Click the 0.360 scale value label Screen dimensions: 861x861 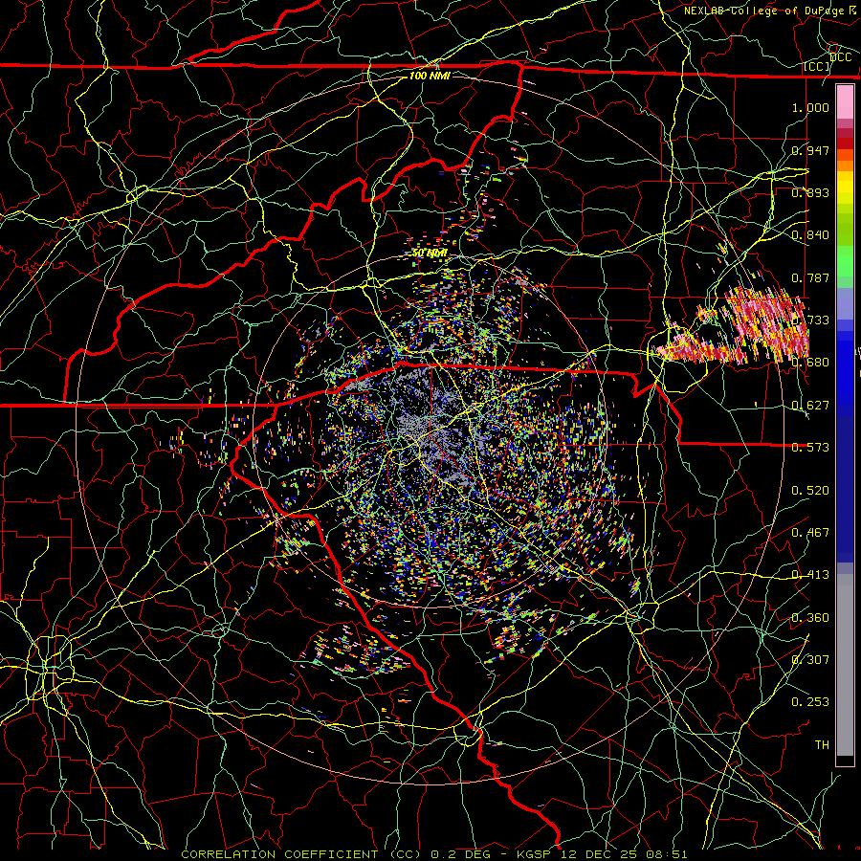810,618
